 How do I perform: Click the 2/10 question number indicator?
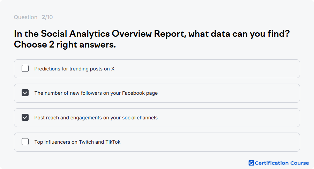47,17
